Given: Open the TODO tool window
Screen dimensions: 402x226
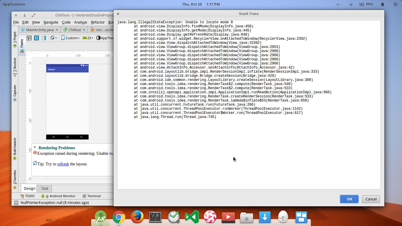Looking at the screenshot, I should click(x=27, y=196).
